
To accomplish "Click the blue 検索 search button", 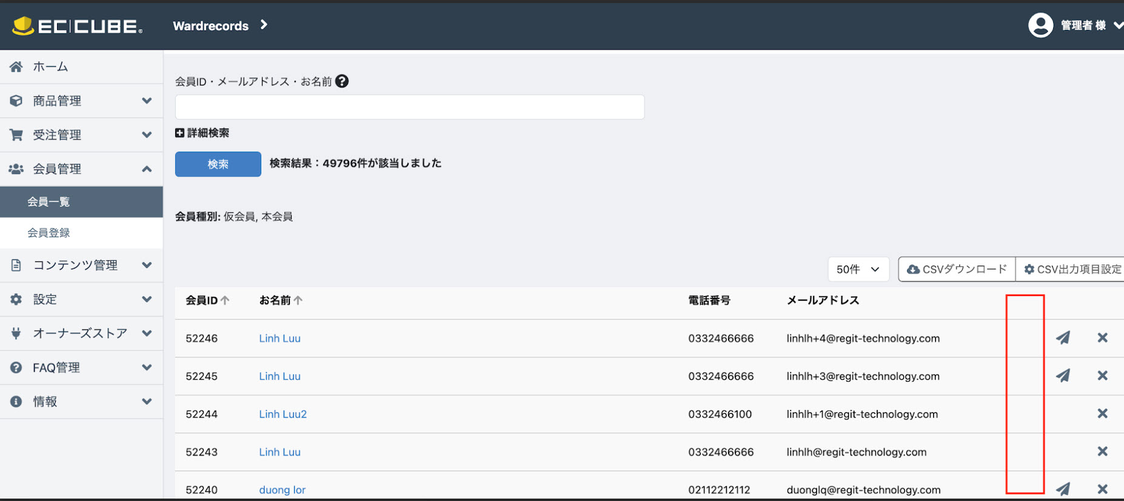I will coord(218,164).
